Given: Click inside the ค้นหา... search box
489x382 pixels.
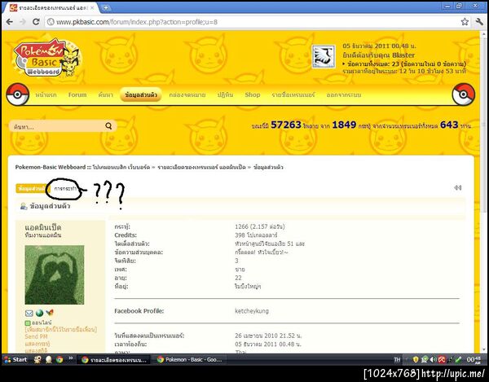Looking at the screenshot, I should [x=56, y=126].
